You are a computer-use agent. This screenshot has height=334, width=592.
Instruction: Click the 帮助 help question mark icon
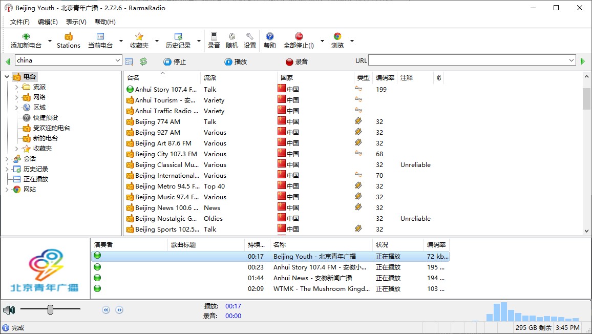[x=269, y=36]
